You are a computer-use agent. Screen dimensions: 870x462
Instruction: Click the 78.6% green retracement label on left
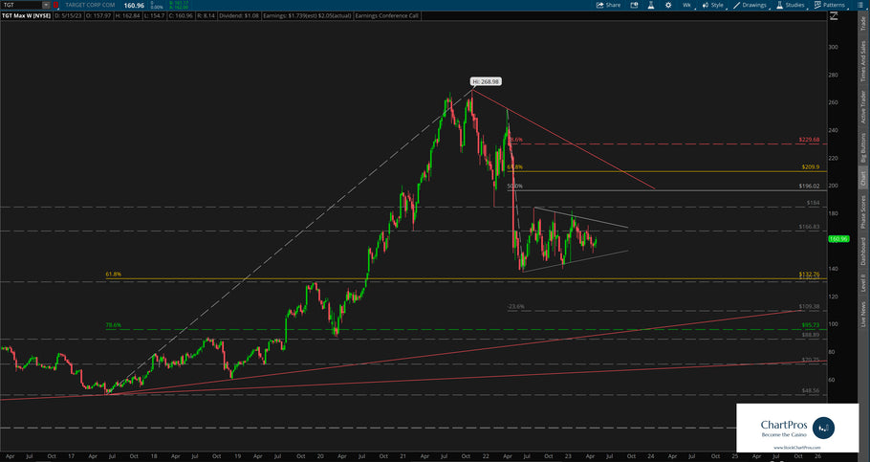tap(113, 325)
